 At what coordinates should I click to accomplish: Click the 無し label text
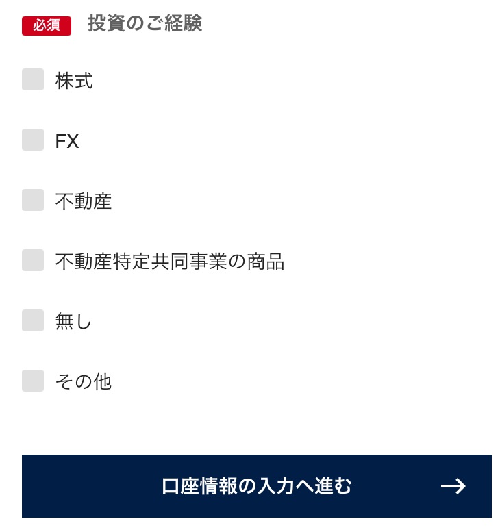point(73,322)
